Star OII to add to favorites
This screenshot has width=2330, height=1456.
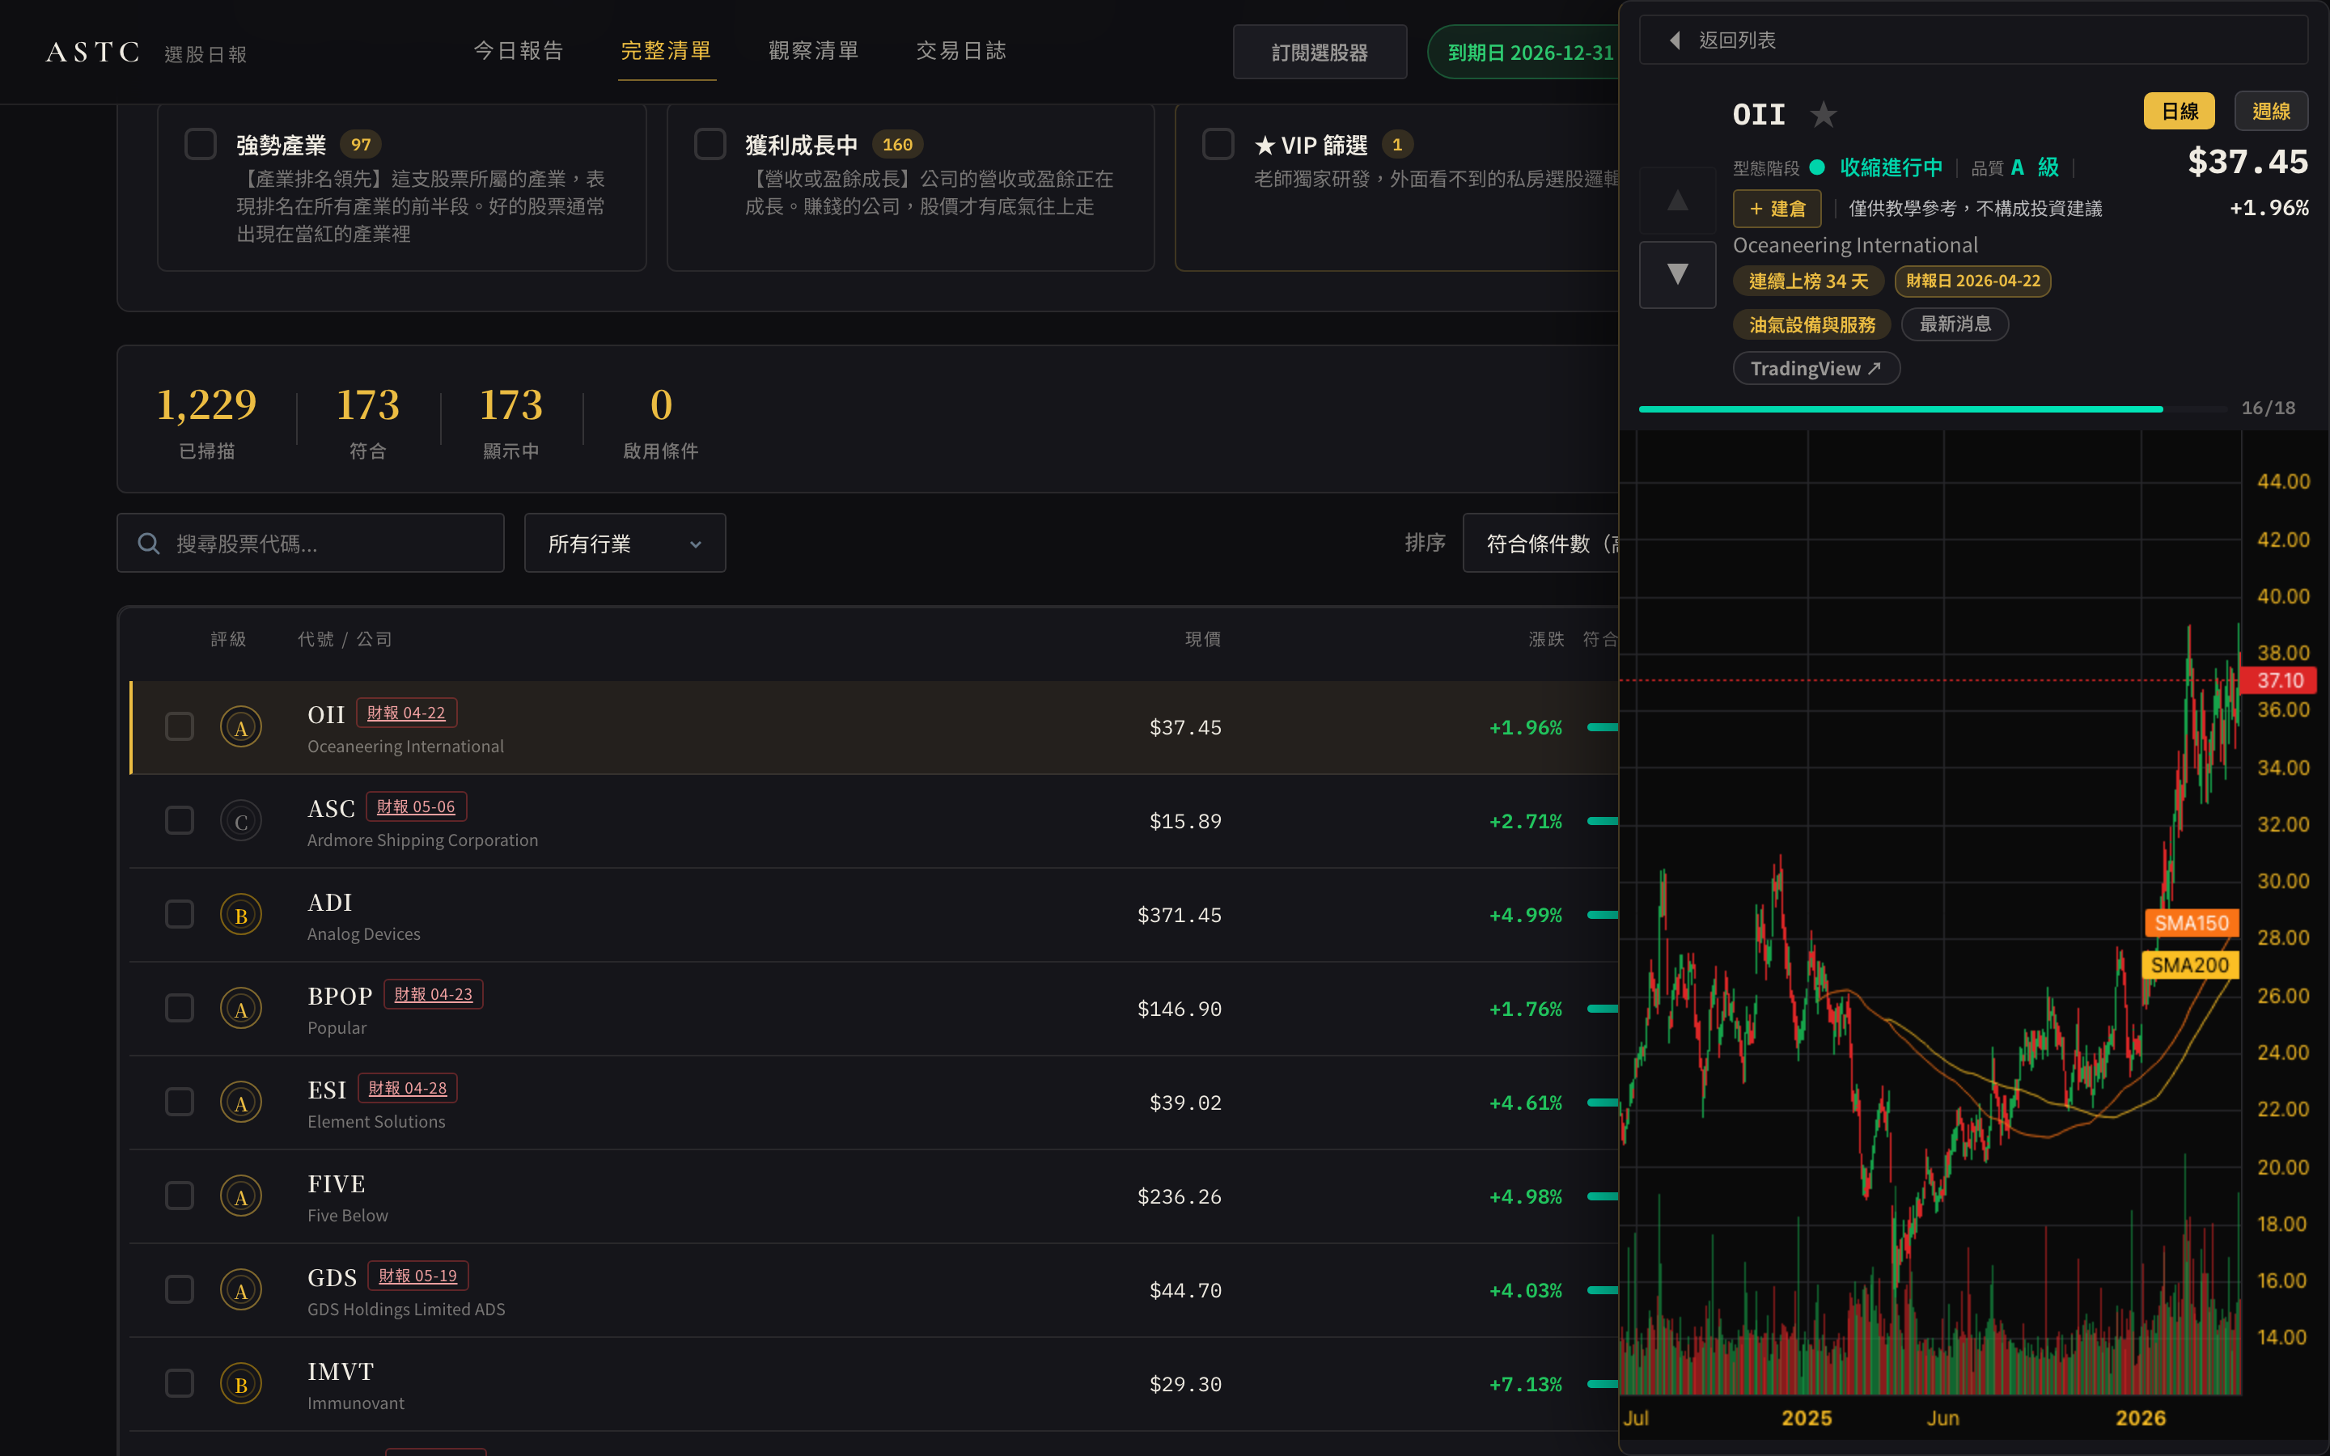pos(1823,115)
